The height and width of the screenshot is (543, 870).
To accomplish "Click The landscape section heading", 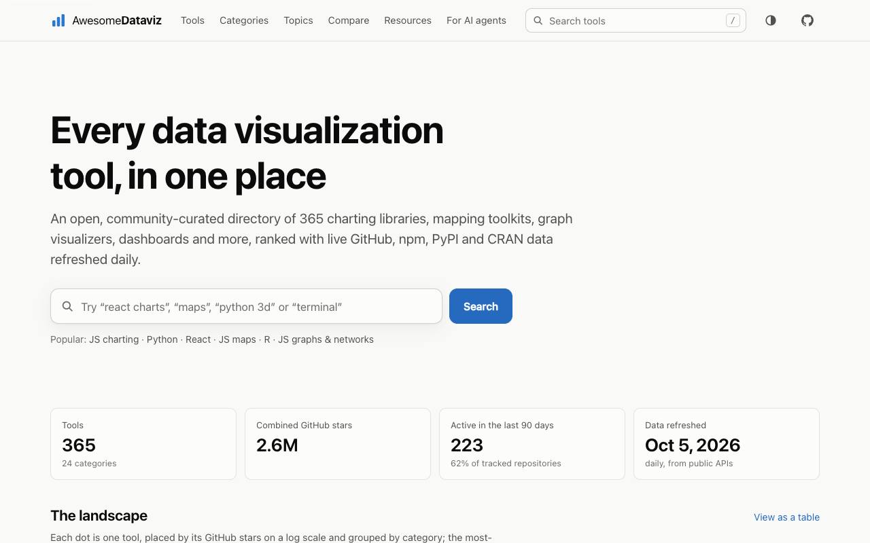I will [99, 516].
